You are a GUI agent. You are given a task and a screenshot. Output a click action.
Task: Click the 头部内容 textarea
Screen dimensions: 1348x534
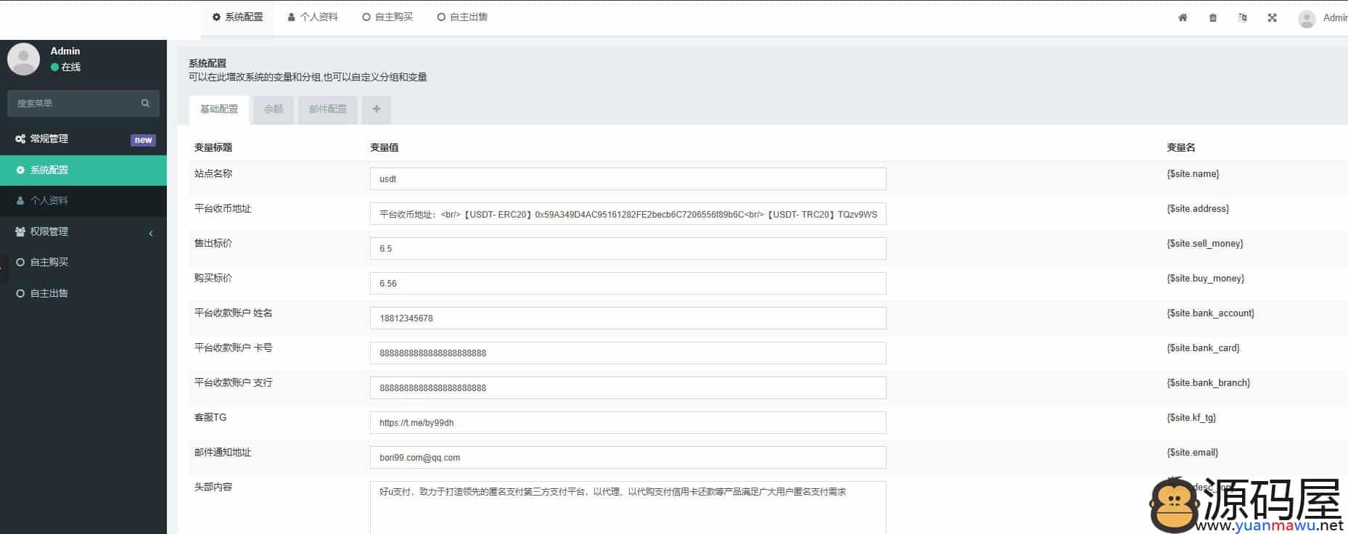[628, 507]
